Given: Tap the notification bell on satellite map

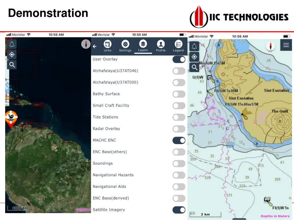Looking at the screenshot, I should click(12, 44).
